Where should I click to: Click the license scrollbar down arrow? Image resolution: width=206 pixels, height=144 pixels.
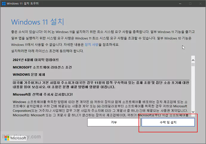[x=193, y=112]
